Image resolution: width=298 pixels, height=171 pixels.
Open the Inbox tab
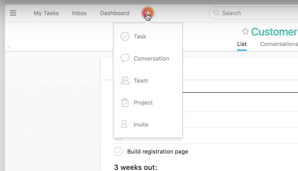point(79,13)
